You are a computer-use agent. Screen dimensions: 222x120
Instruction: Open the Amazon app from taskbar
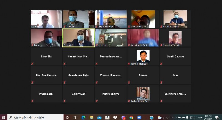point(107,117)
